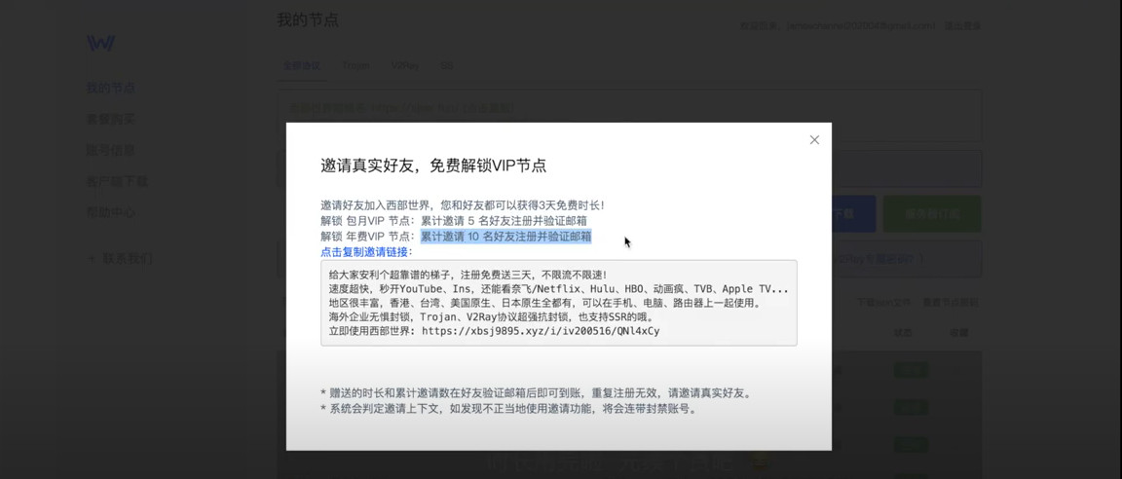Click the note starting with 系统会判定邀请上下文
Image resolution: width=1122 pixels, height=479 pixels.
(508, 409)
